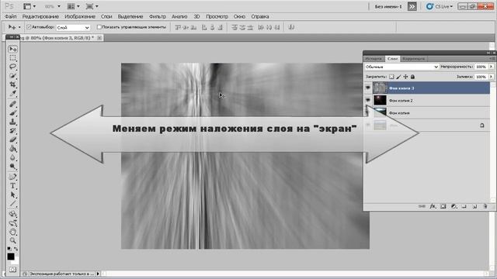Select the Dodge tool

12,166
